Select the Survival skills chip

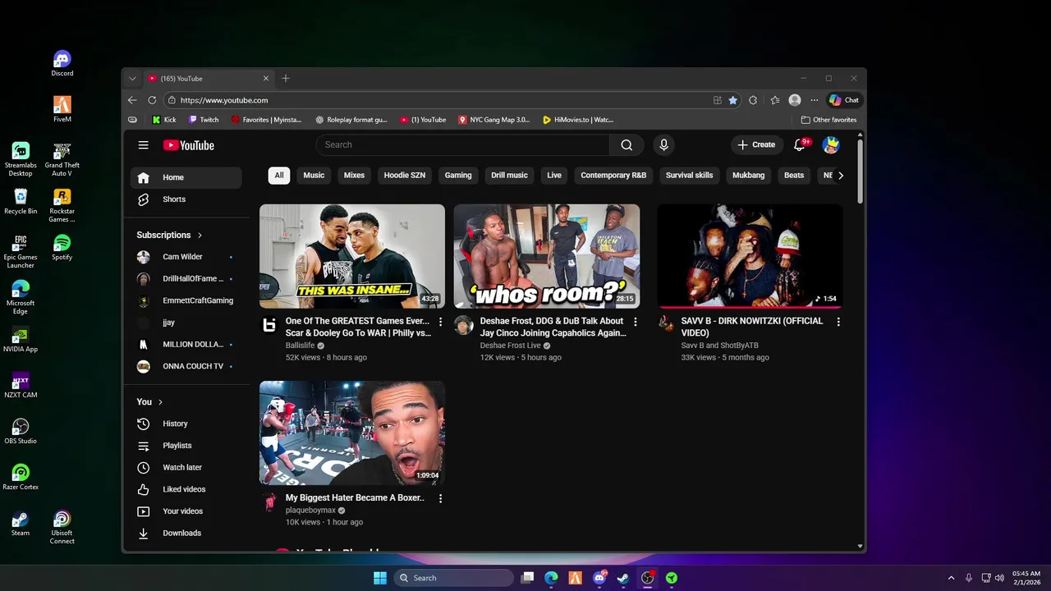point(689,176)
